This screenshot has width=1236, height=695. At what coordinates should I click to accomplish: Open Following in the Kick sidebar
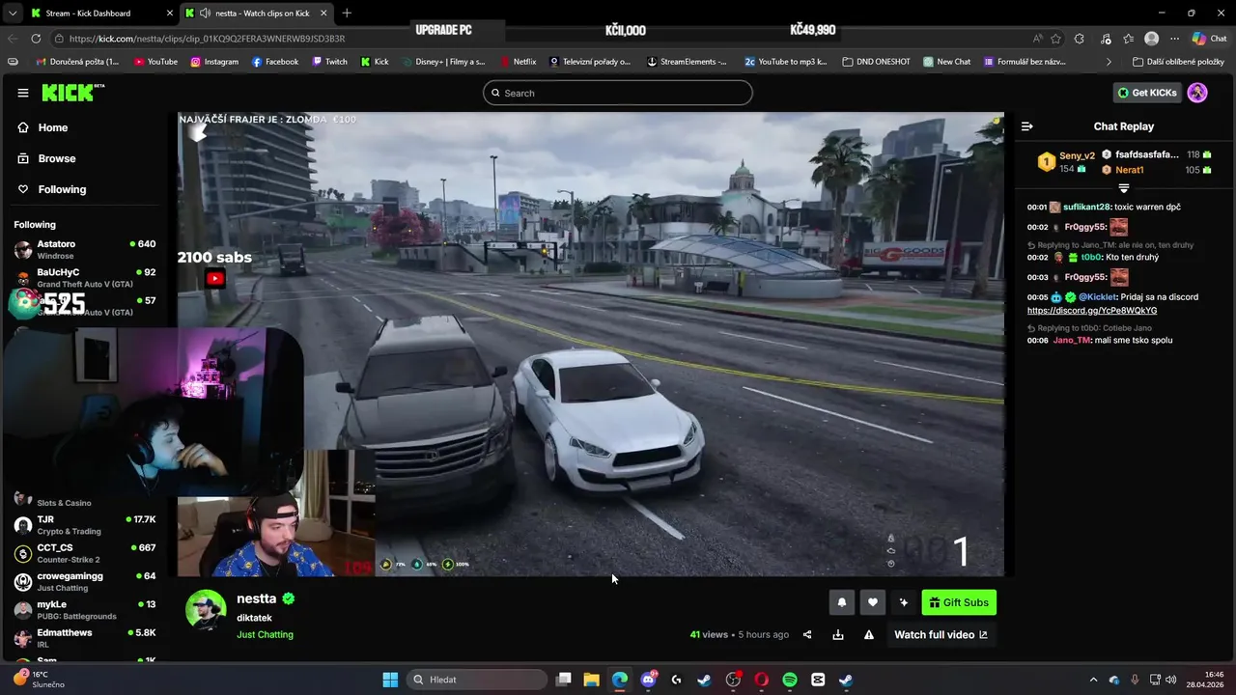coord(52,189)
